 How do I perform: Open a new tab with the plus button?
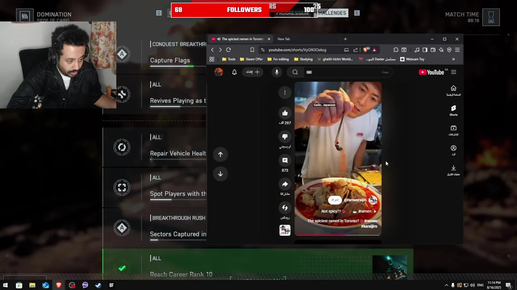click(x=345, y=39)
